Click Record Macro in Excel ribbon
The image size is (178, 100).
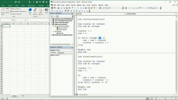(x=16, y=9)
